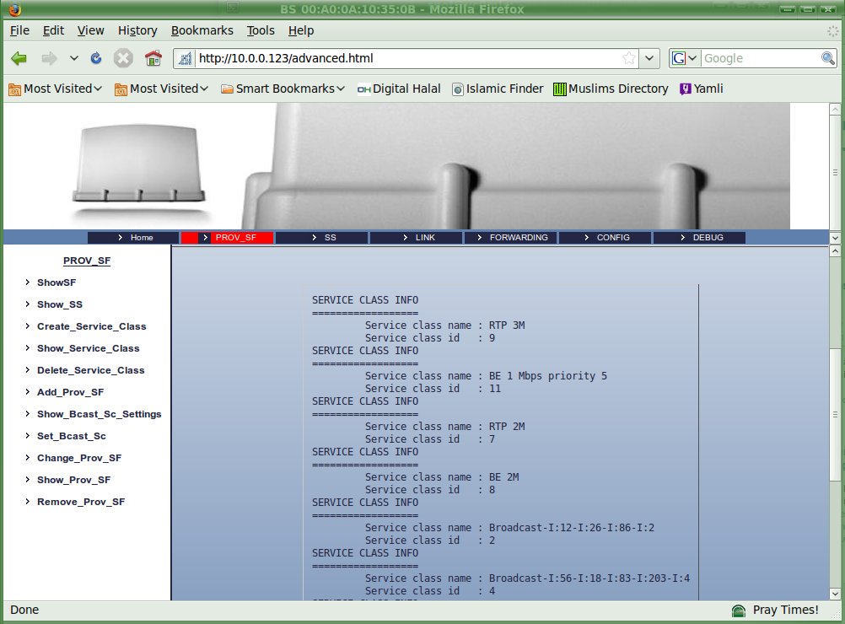Select the PROV_SF navigation tab
Image resolution: width=845 pixels, height=624 pixels.
coord(228,238)
